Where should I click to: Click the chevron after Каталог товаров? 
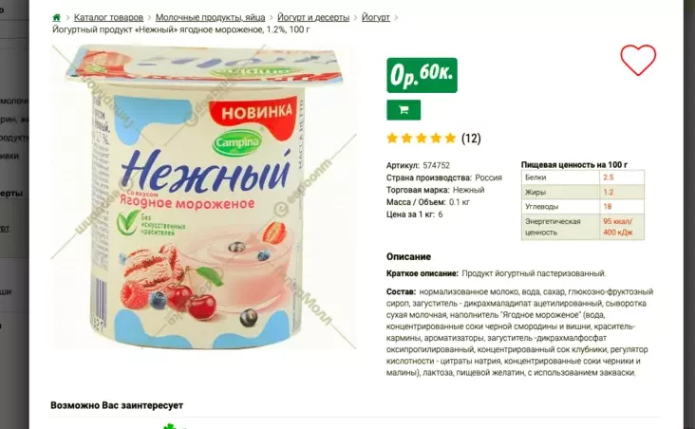(x=149, y=18)
